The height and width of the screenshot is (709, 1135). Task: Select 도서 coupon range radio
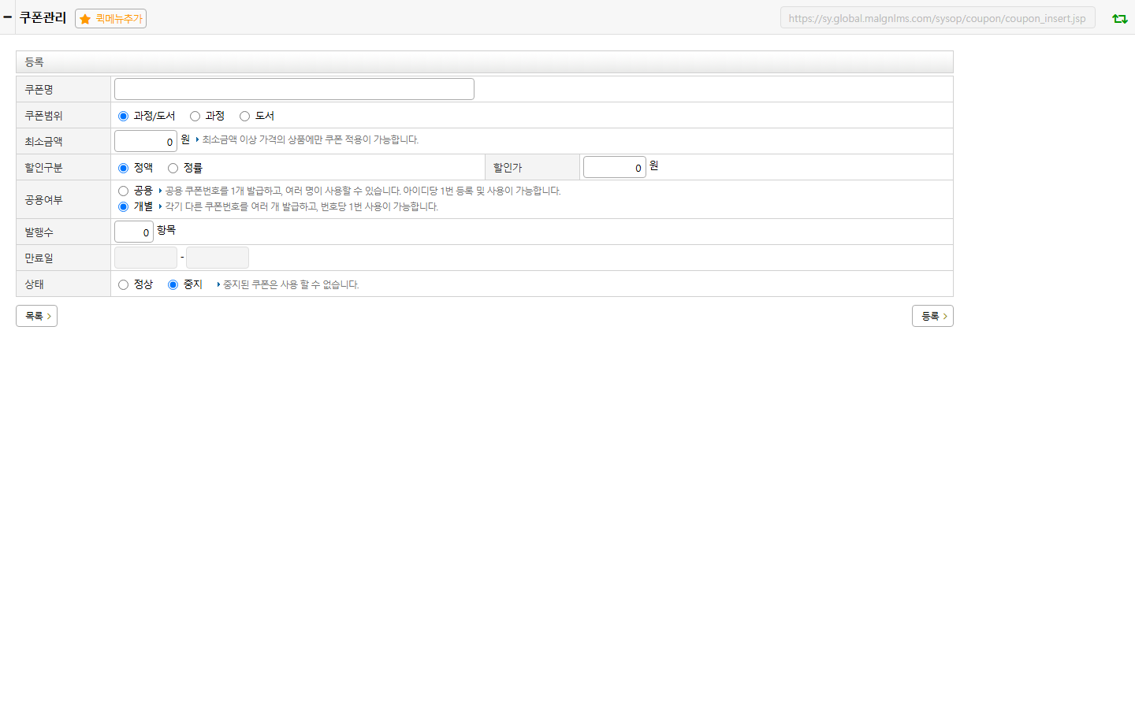(x=244, y=116)
